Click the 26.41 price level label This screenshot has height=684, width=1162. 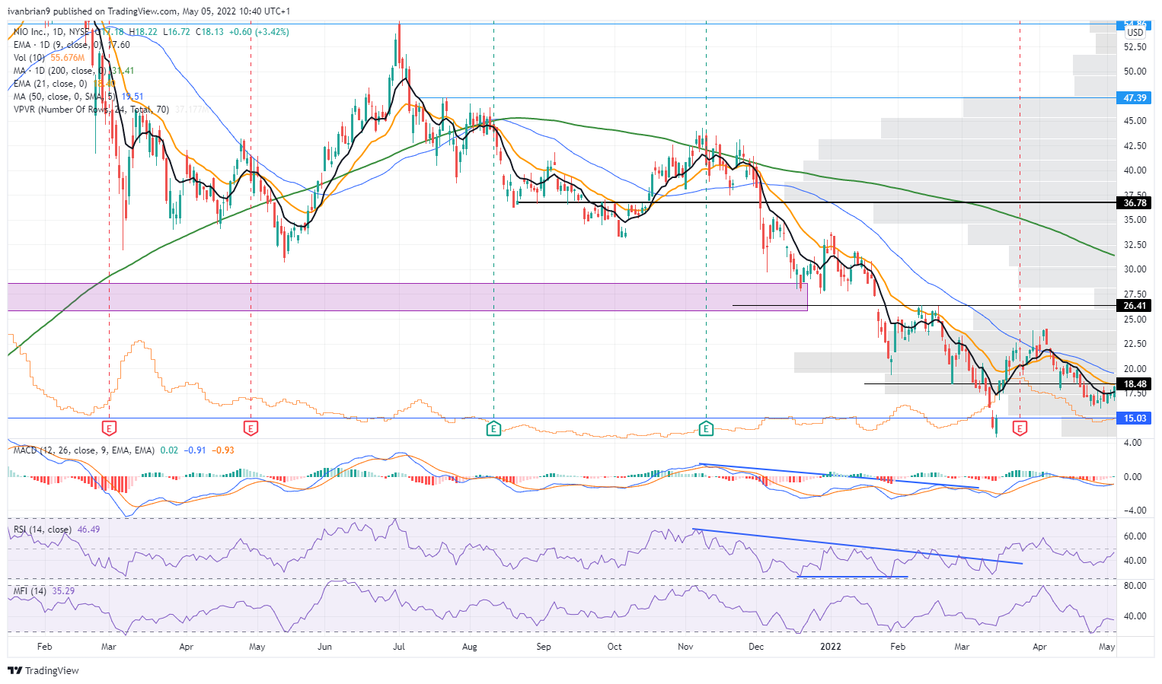tap(1135, 306)
